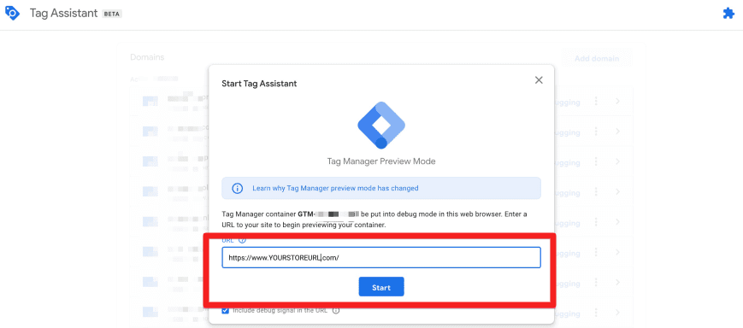Screen dimensions: 743x328
Task: Click Add domain in the background page
Action: [x=597, y=59]
